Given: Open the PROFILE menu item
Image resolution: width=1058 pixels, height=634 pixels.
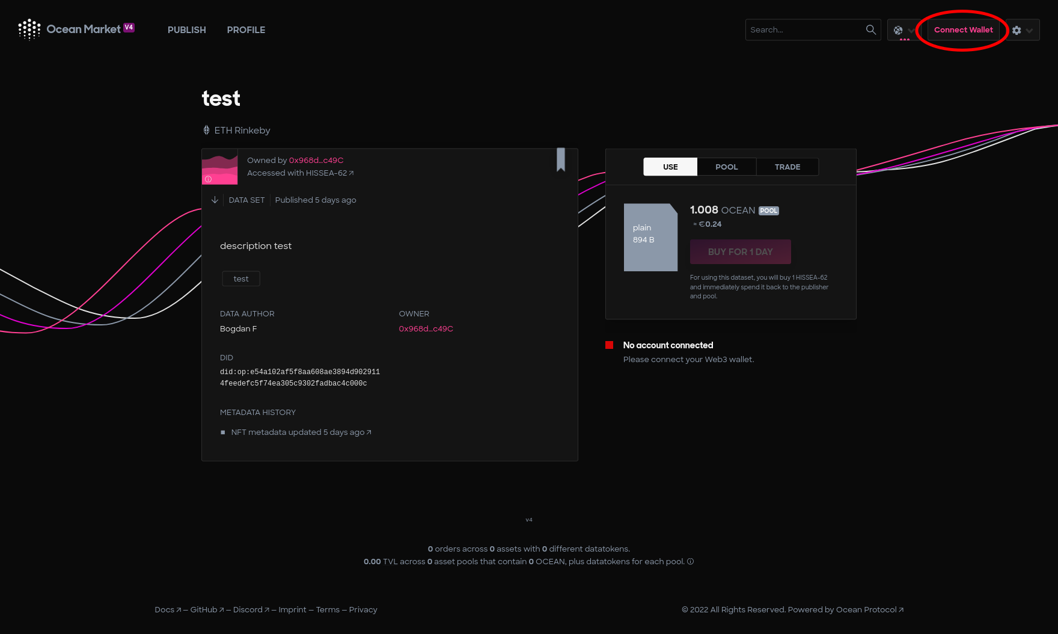Looking at the screenshot, I should click(246, 29).
